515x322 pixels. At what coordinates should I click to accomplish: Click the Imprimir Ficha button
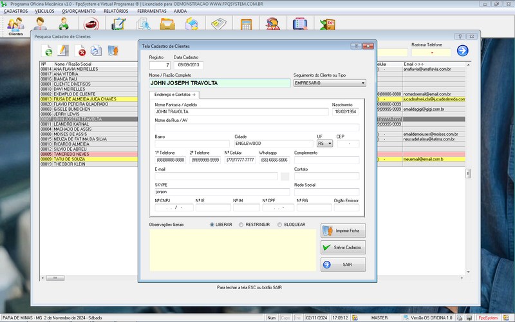pyautogui.click(x=342, y=230)
